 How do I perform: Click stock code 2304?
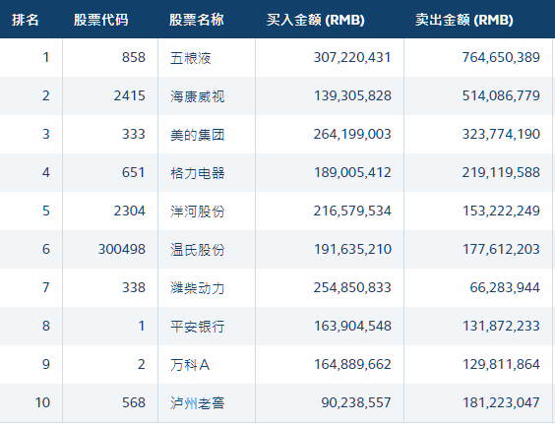click(130, 211)
